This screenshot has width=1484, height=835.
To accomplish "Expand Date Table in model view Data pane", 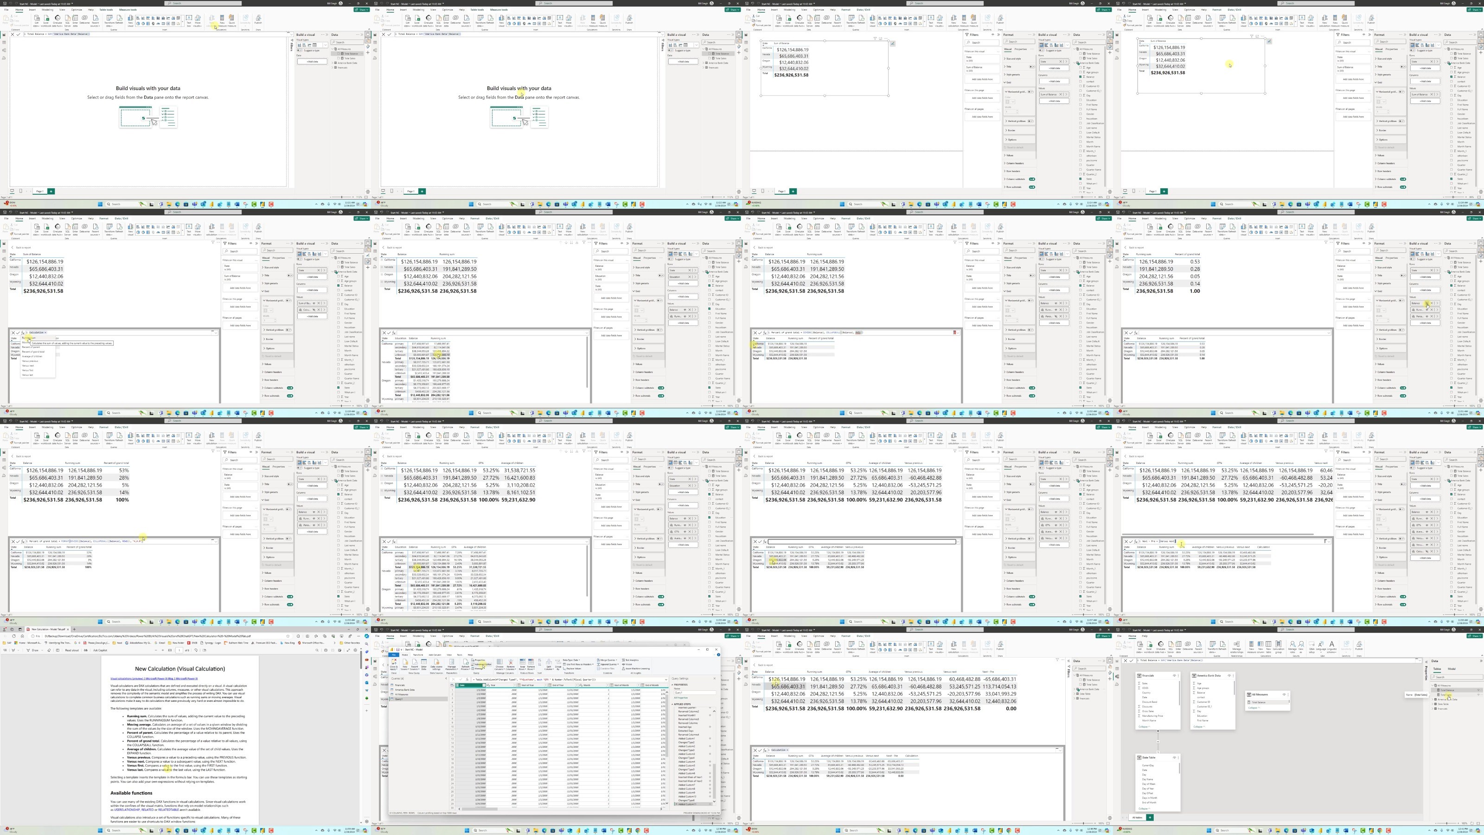I will (1433, 704).
